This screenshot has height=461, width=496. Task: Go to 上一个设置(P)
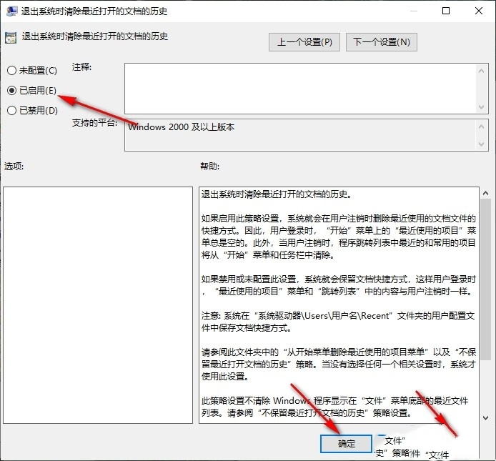click(304, 42)
